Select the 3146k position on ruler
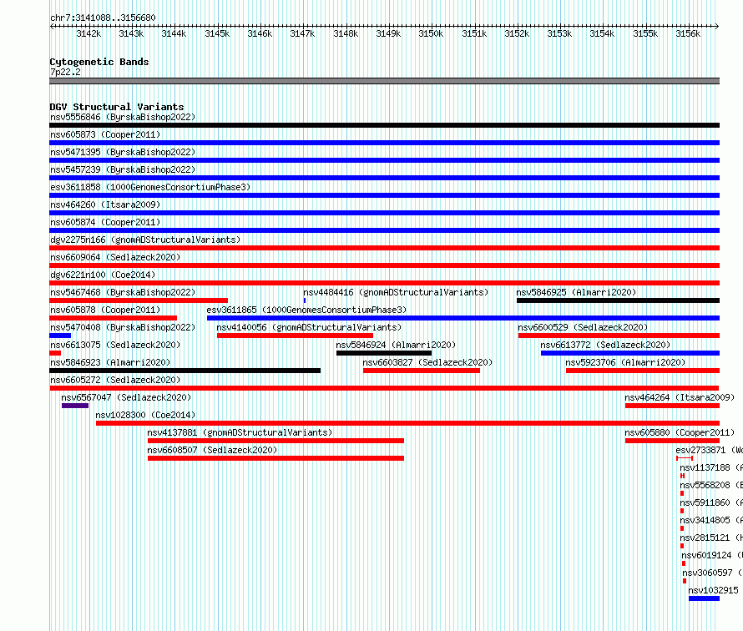 [x=260, y=33]
